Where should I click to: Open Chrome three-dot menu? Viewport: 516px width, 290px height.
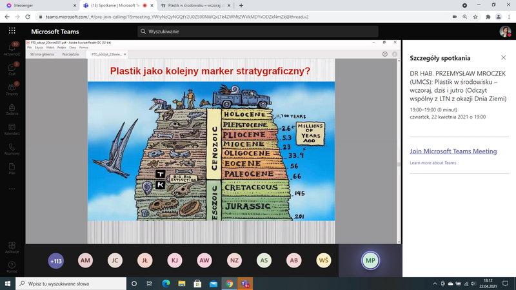pos(509,17)
